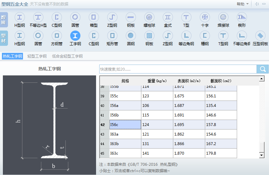Screen dimensions: 269x175
Task: Click section area value 179.8
Action: coord(221,153)
